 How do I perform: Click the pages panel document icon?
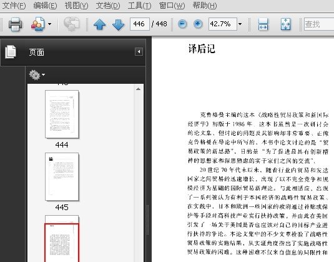11,52
